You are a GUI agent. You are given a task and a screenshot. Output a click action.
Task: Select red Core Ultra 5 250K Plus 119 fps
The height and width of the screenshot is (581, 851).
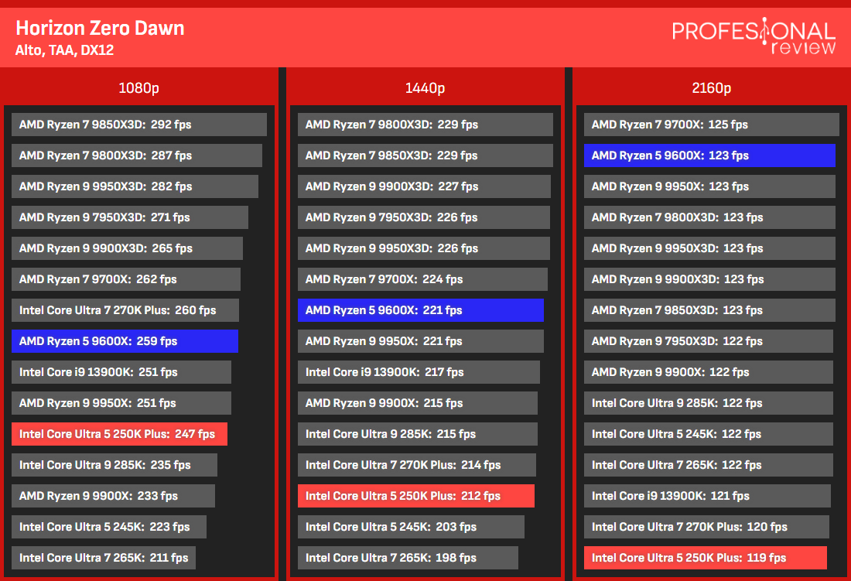[706, 557]
